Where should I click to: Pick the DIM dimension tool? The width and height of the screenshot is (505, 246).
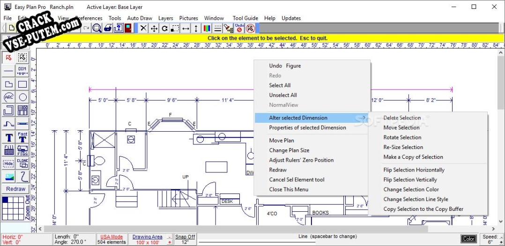point(22,71)
